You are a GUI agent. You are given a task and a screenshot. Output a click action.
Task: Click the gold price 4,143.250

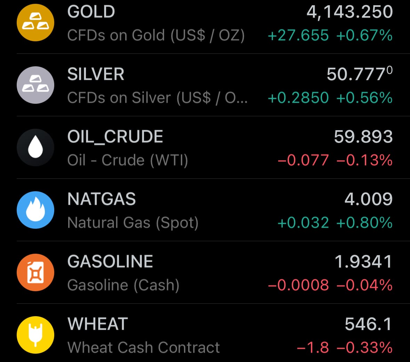(349, 12)
